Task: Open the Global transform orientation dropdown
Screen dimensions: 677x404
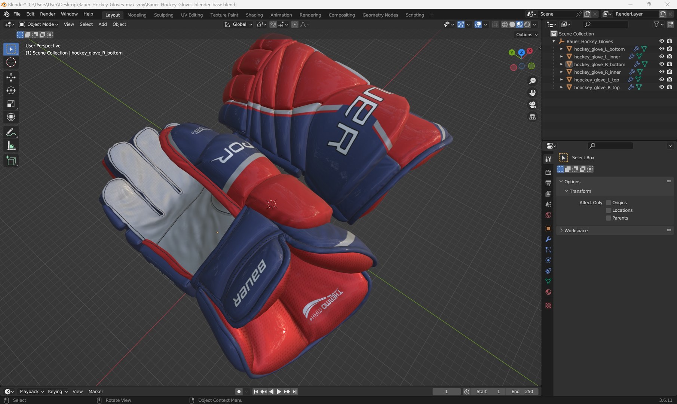Action: click(239, 24)
